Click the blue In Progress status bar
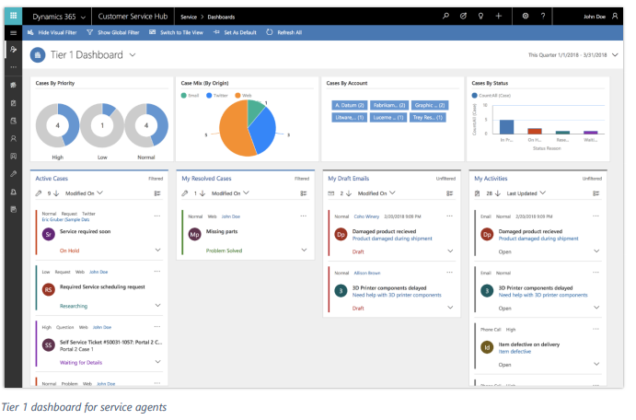The width and height of the screenshot is (636, 420). (506, 126)
